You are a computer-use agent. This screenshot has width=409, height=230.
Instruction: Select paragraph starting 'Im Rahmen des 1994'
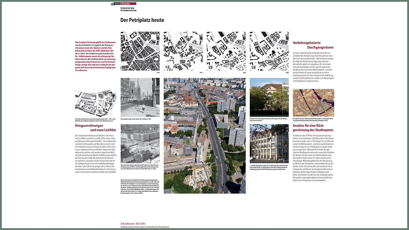coord(313,158)
